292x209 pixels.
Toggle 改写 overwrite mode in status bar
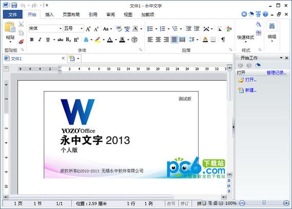tap(171, 203)
